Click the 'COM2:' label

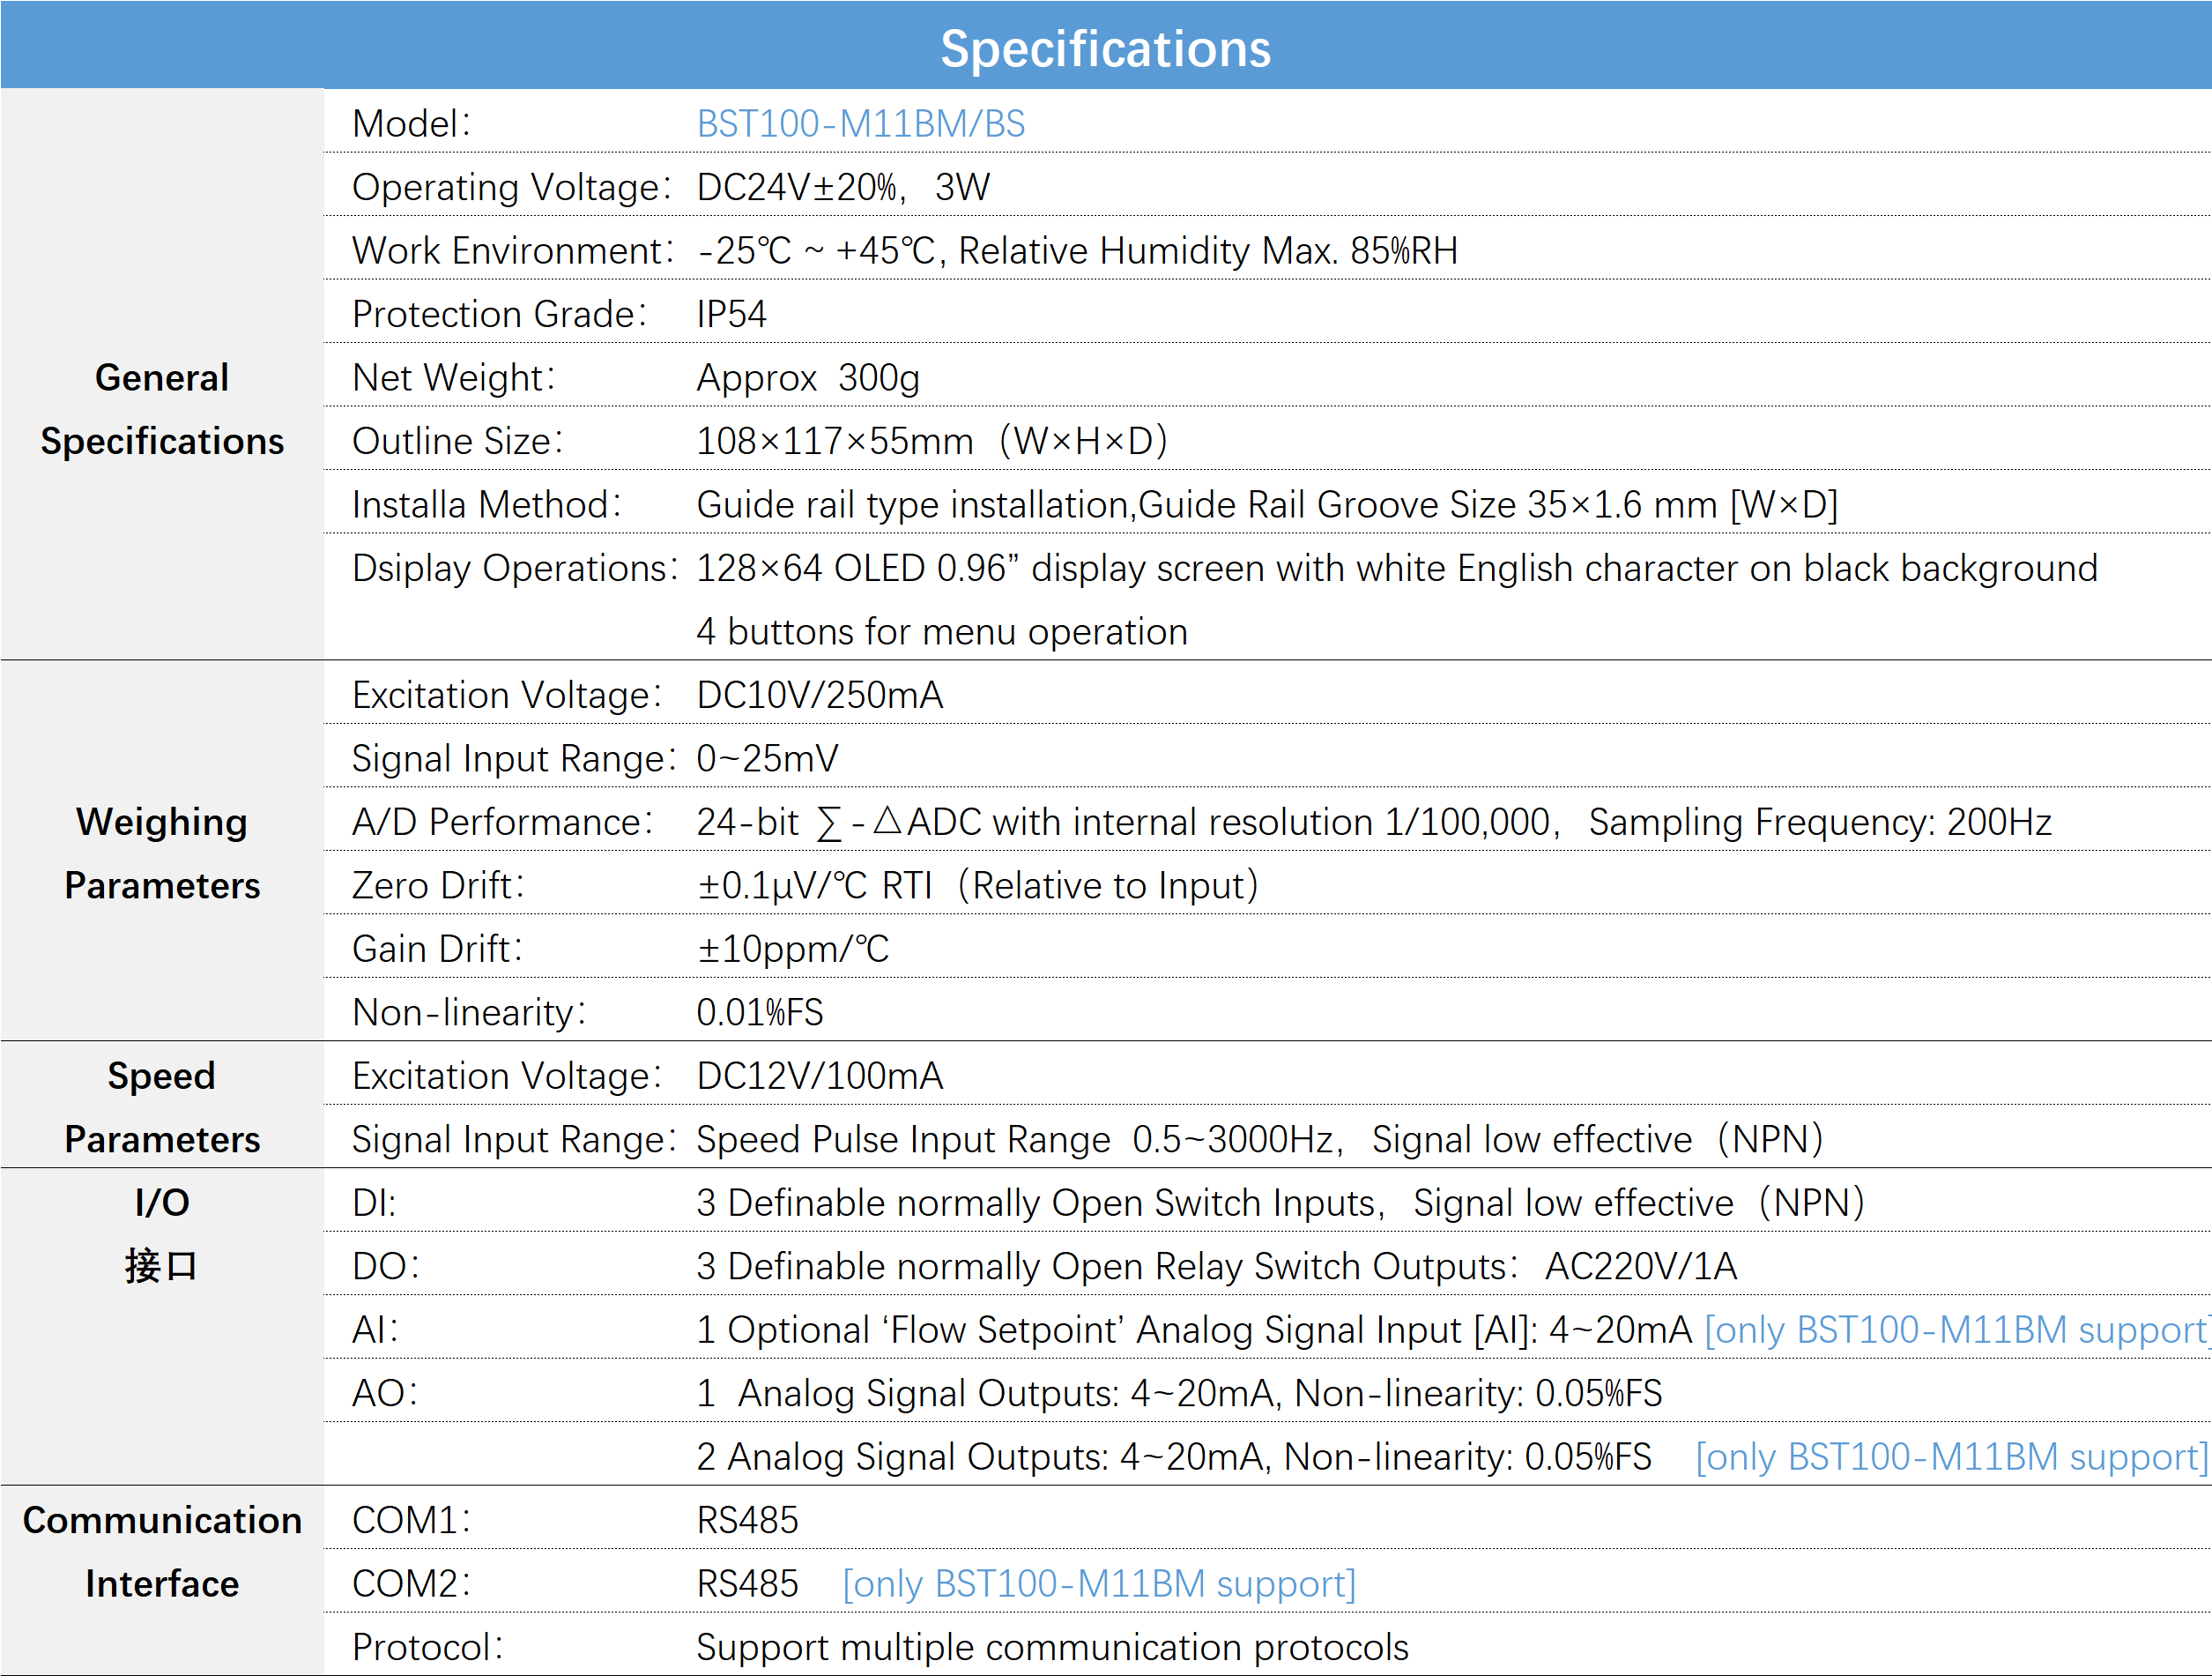411,1584
